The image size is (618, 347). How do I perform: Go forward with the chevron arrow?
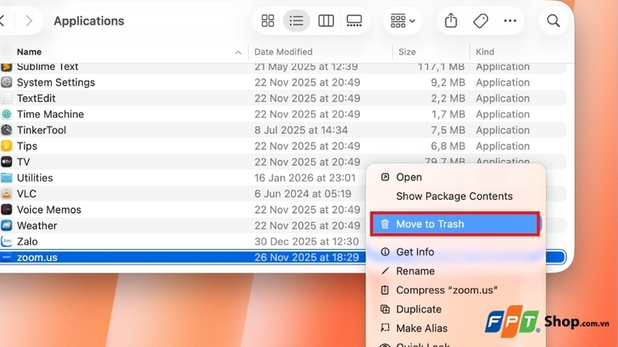[29, 21]
